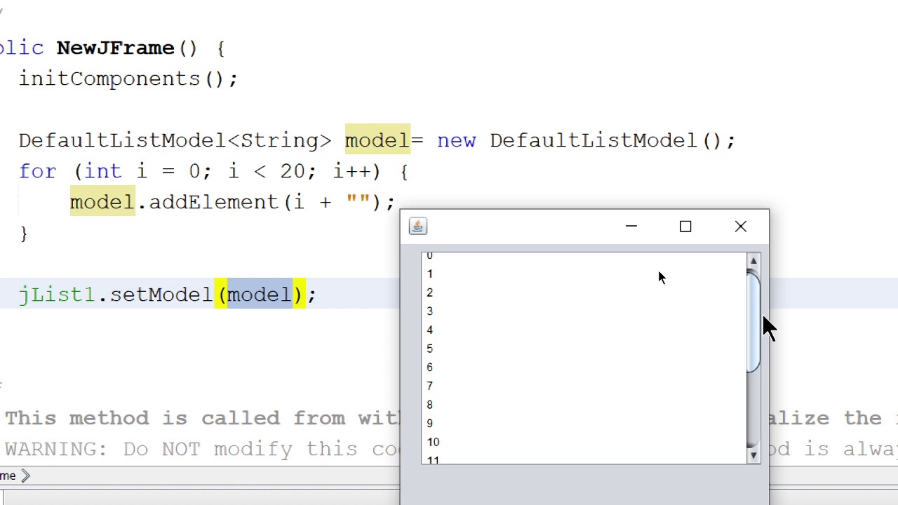Minimize the Java list window
The image size is (898, 505).
click(x=631, y=227)
